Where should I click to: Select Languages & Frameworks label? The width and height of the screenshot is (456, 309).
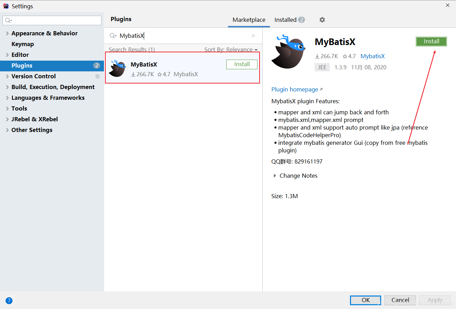[48, 98]
